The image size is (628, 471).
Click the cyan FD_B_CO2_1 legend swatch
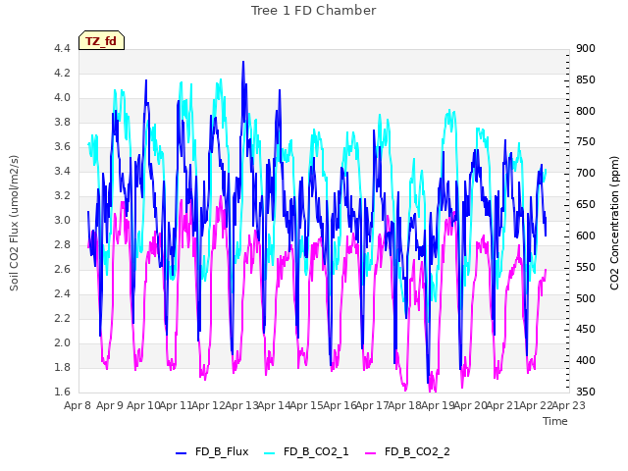click(270, 452)
